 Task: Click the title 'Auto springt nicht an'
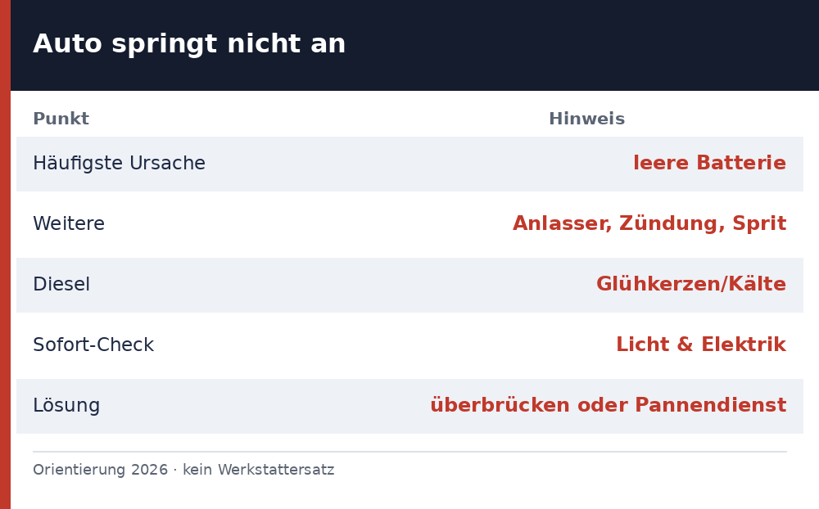[x=189, y=44]
